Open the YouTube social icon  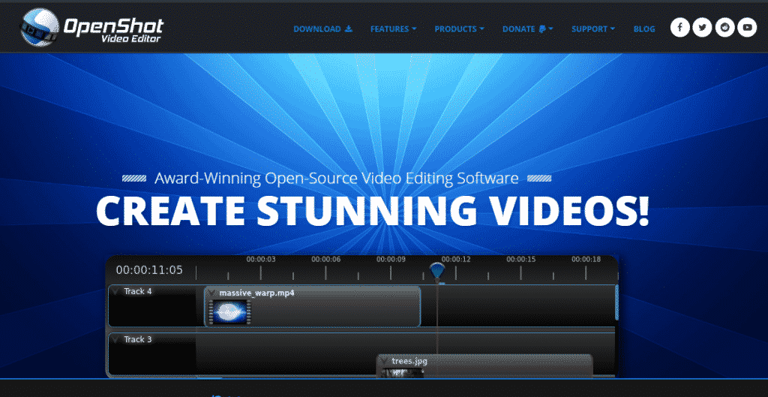tap(748, 28)
